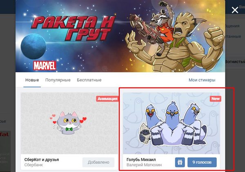The width and height of the screenshot is (245, 172).
Task: Click the red Анимация badge
Action: (107, 99)
